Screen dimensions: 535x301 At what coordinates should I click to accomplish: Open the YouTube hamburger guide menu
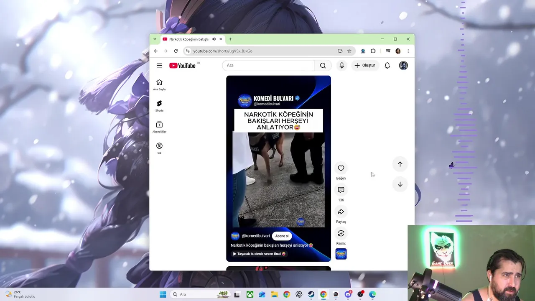[x=159, y=66]
